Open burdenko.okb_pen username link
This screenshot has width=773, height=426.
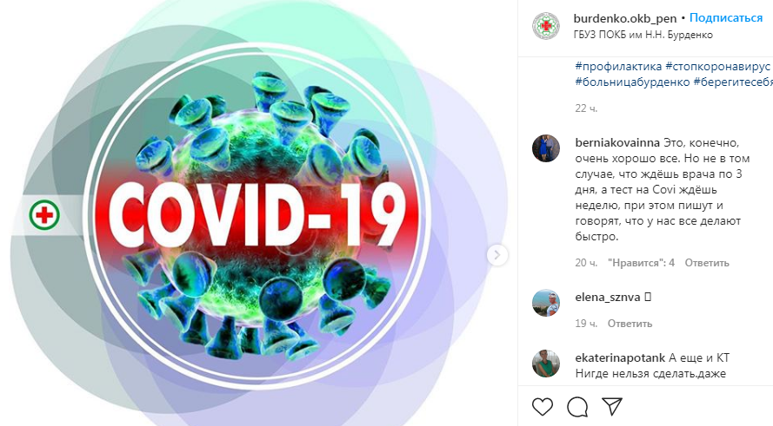click(x=625, y=19)
